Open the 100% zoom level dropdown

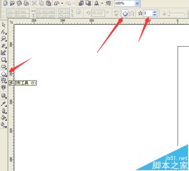tap(137, 3)
